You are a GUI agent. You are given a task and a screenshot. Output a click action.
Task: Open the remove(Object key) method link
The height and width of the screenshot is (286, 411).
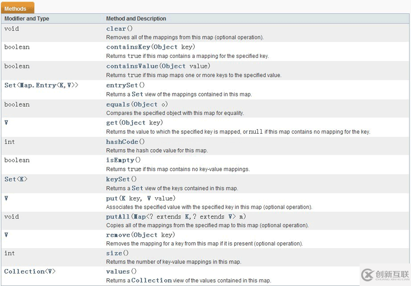pos(118,235)
